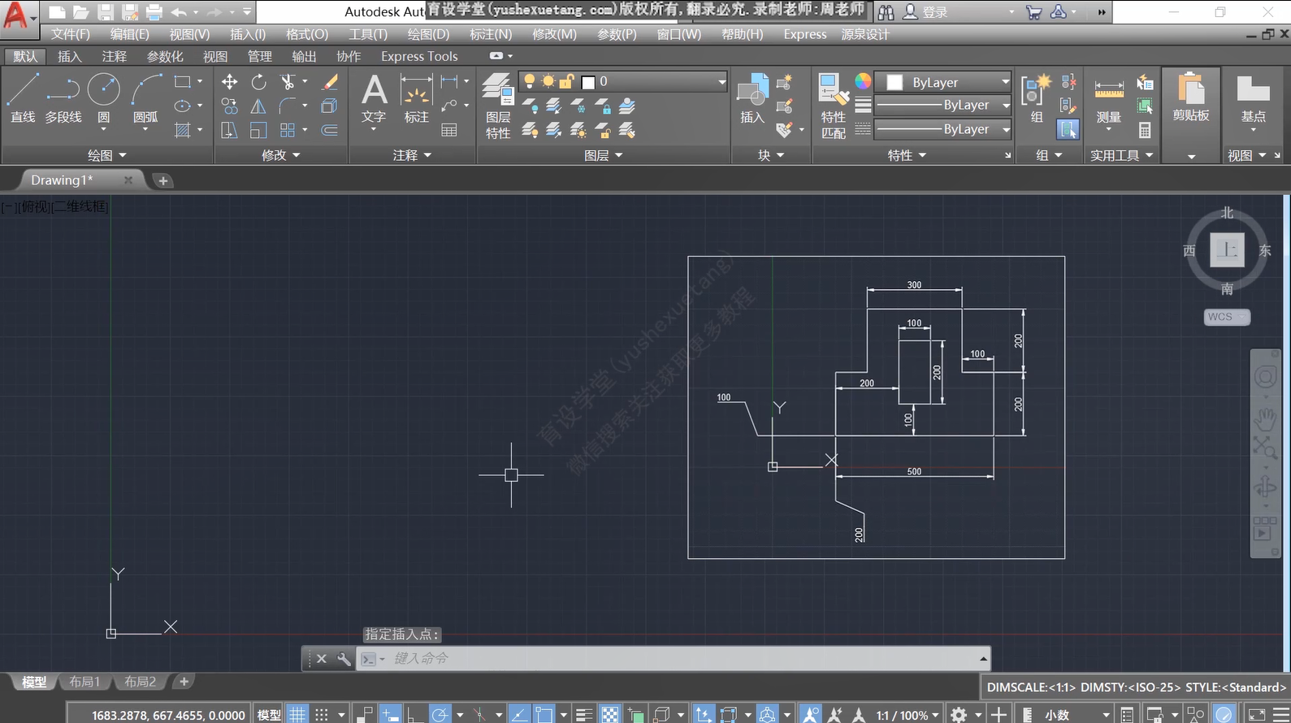This screenshot has height=723, width=1291.
Task: Expand the Draw (绘图) panel
Action: [107, 155]
